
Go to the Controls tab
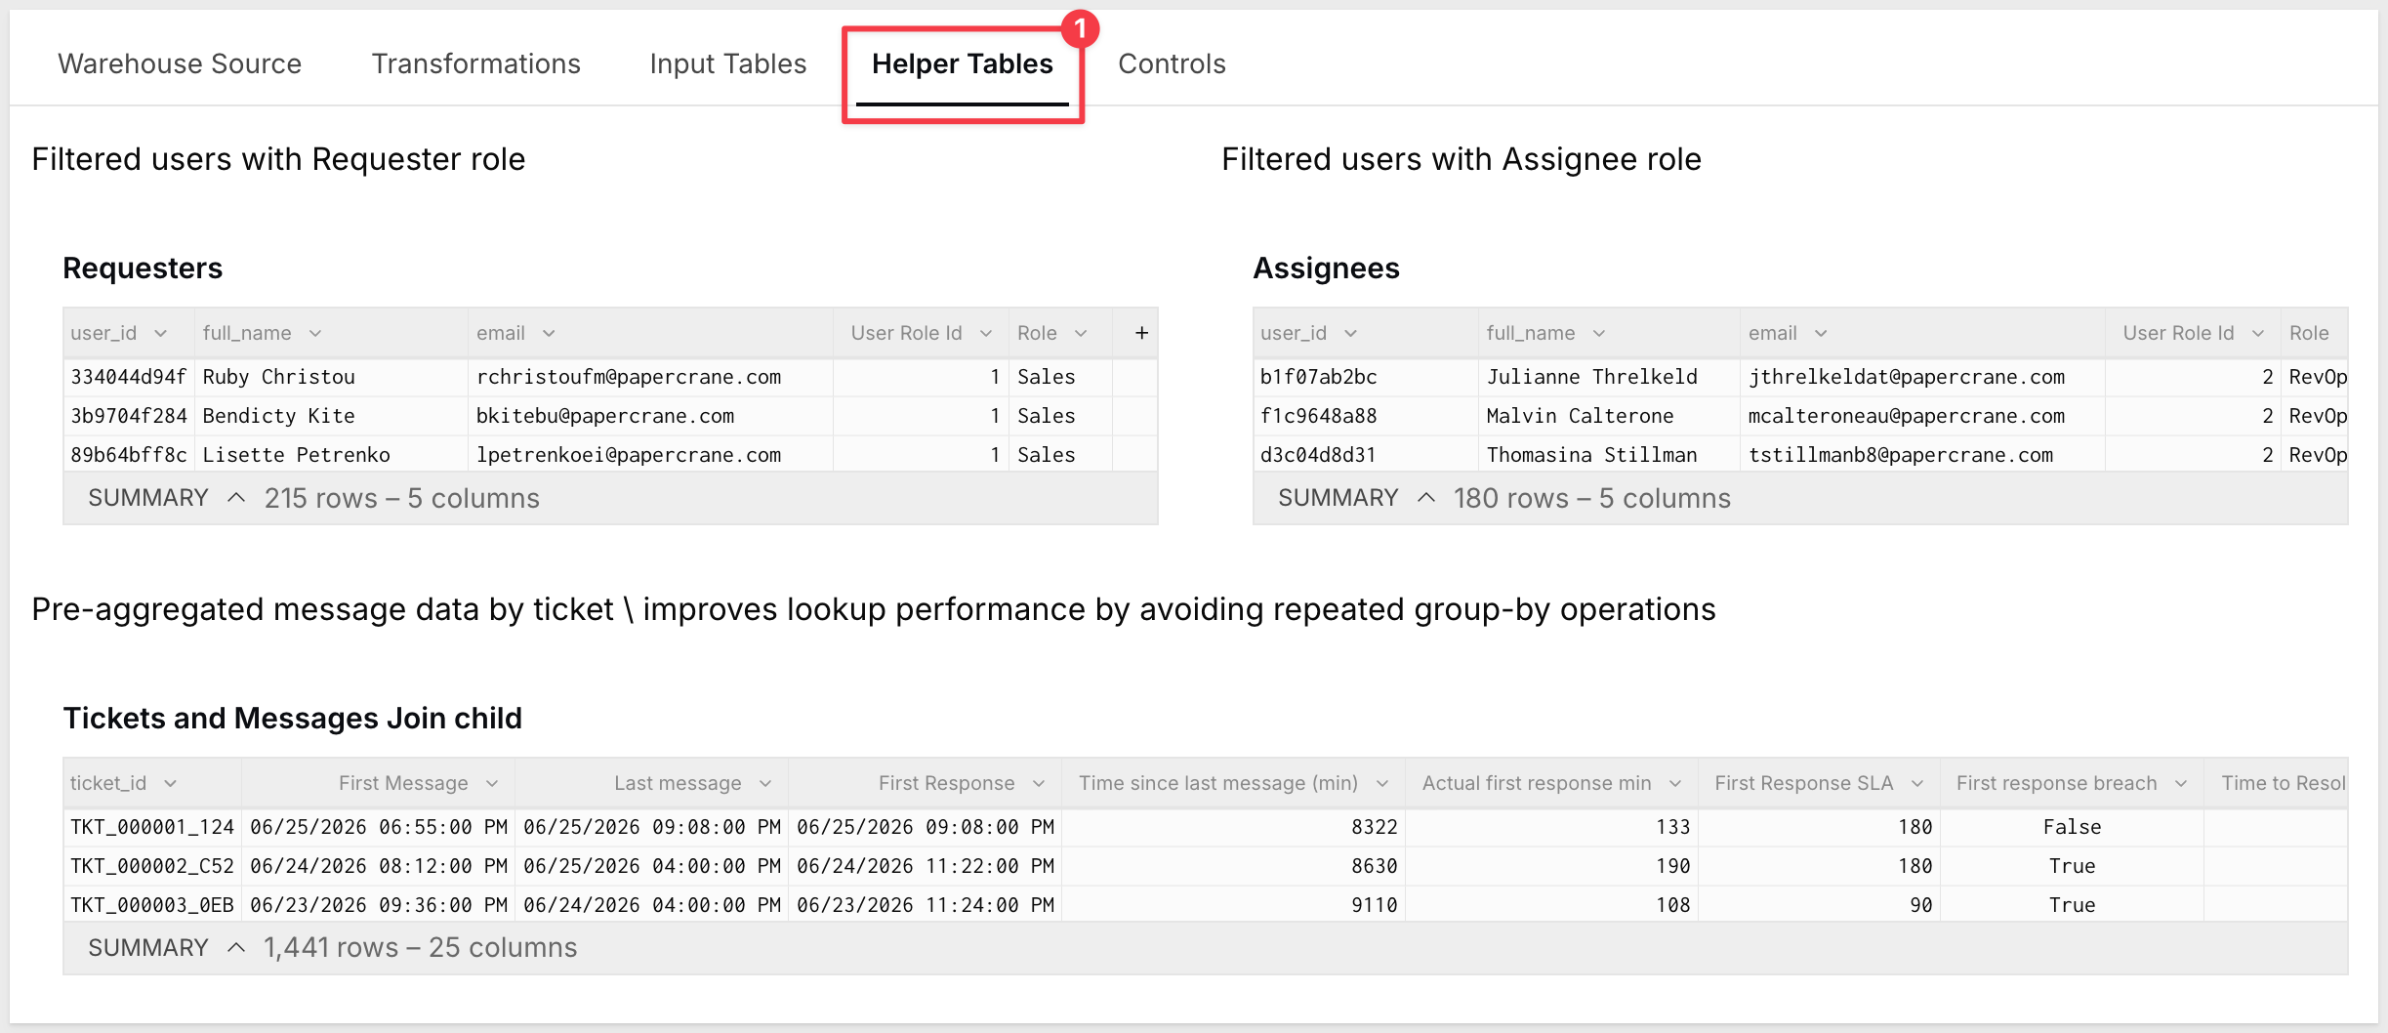pos(1172,63)
